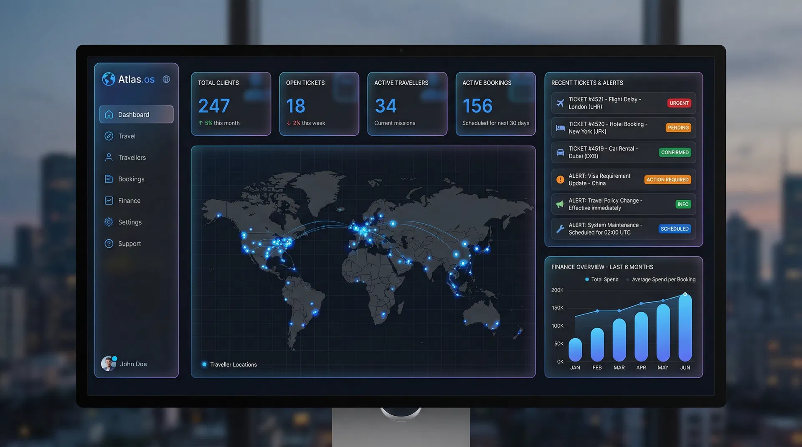Viewport: 802px width, 447px height.
Task: Click the wrench icon on the system maintenance alert
Action: 560,229
